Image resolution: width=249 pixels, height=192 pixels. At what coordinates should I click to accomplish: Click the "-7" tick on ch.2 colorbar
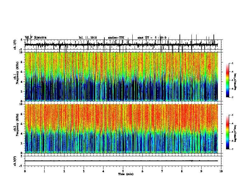[x=232, y=149]
